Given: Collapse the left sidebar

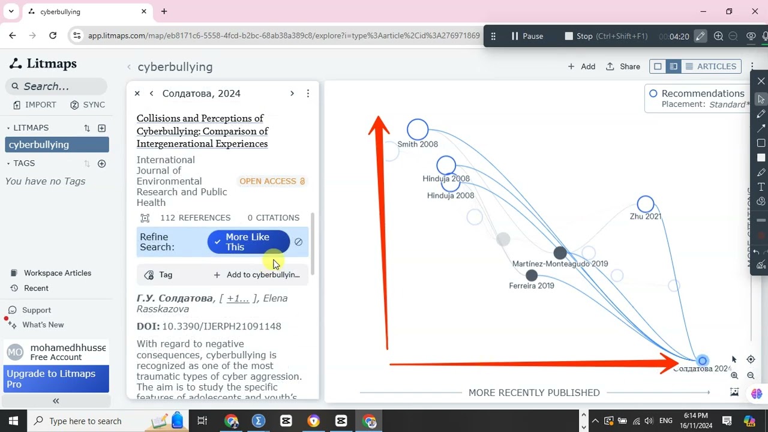Looking at the screenshot, I should (56, 401).
